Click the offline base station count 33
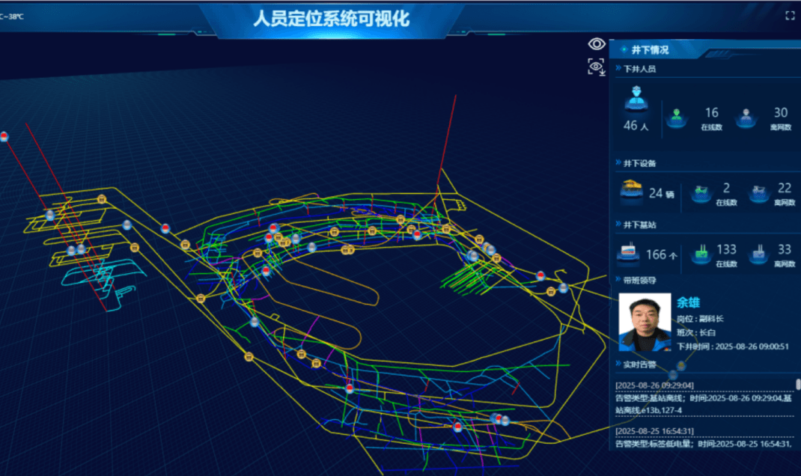801x476 pixels. pos(785,249)
